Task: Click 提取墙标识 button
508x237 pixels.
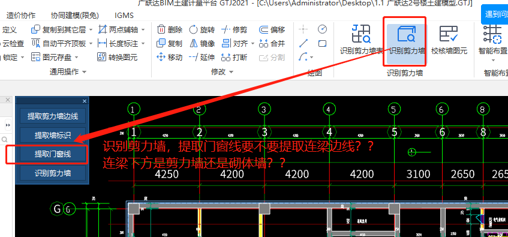Action: [x=53, y=135]
